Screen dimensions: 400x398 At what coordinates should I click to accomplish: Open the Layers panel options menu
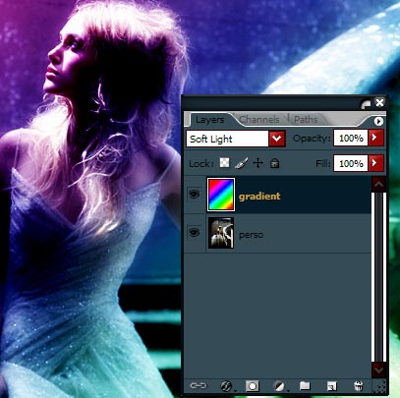pyautogui.click(x=378, y=121)
